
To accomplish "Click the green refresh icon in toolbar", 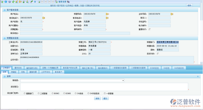I will pos(13,2).
